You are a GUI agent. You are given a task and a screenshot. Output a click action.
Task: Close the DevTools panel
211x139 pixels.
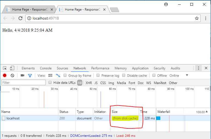pos(206,68)
